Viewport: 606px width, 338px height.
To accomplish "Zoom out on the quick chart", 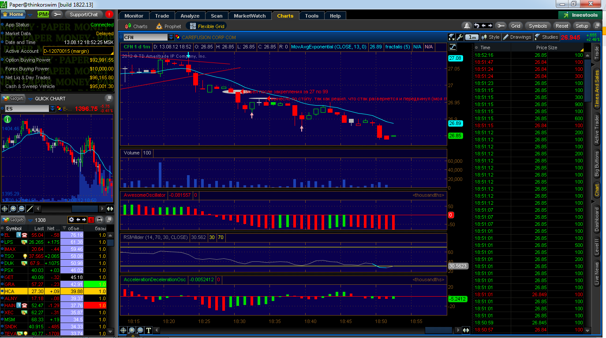I will coord(22,209).
